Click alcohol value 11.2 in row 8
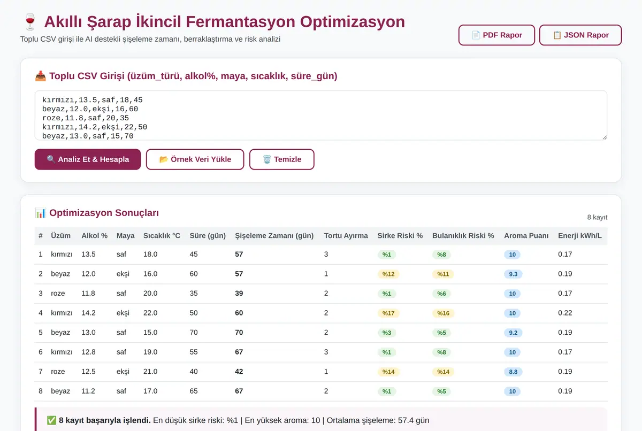The width and height of the screenshot is (642, 431). coord(88,391)
